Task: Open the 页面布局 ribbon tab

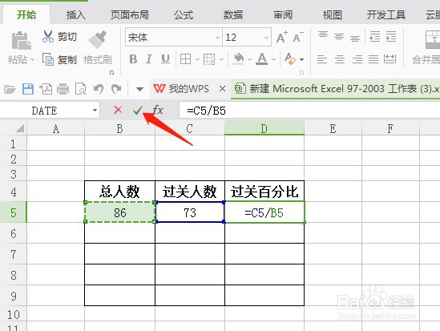Action: tap(129, 14)
